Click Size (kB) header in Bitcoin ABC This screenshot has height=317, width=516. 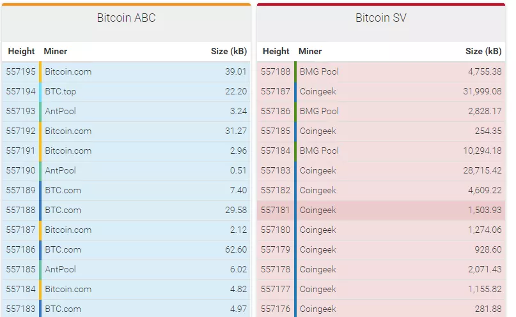[x=228, y=51]
